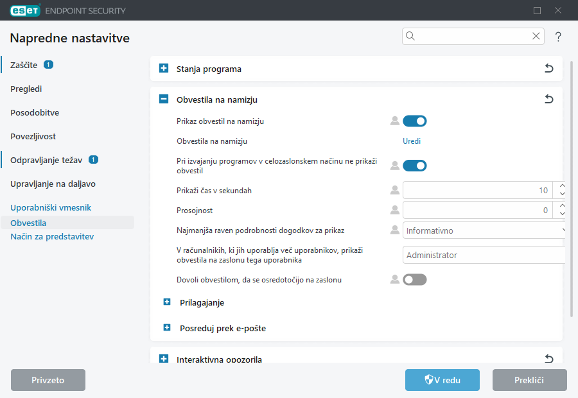Click the revert arrow for Interaktivna opozorila
The width and height of the screenshot is (578, 398).
tap(548, 359)
